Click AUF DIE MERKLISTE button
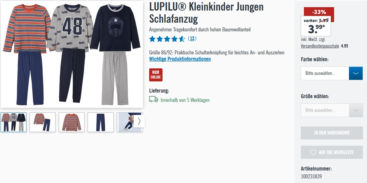 tap(332, 152)
